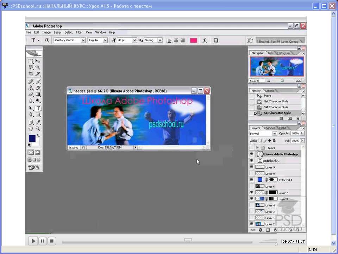Select the Path Selection tool
Screen dimensions: 338x254
pos(31,108)
